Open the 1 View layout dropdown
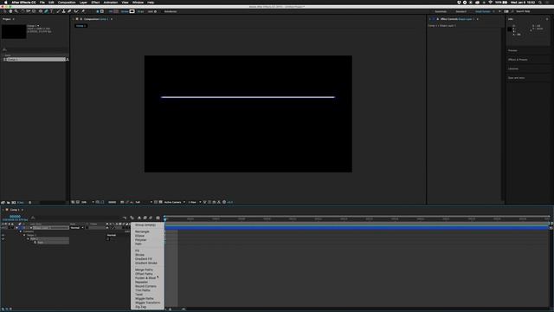The image size is (554, 312). [x=194, y=202]
